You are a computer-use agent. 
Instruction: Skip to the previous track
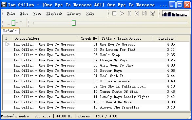point(137,13)
